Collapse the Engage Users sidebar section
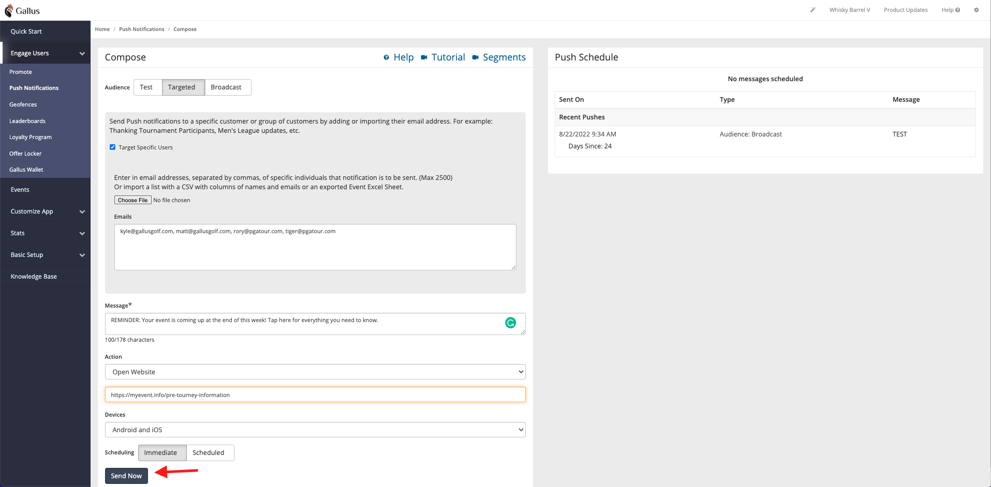The height and width of the screenshot is (487, 991). coord(46,53)
